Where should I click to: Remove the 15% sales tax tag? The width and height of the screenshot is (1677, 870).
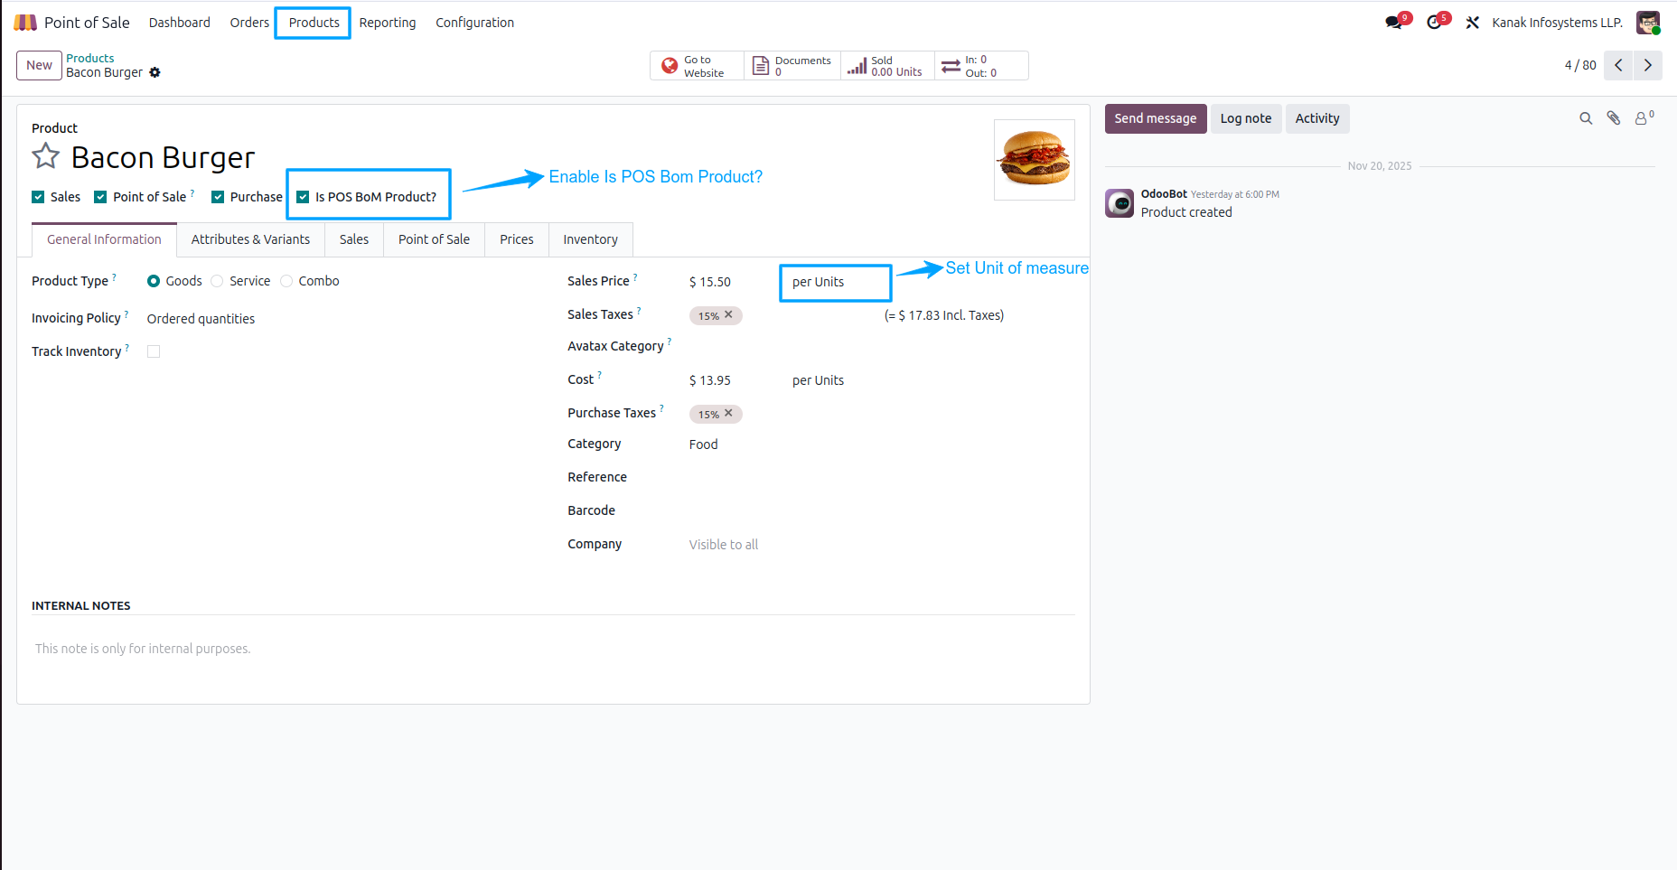(x=728, y=314)
